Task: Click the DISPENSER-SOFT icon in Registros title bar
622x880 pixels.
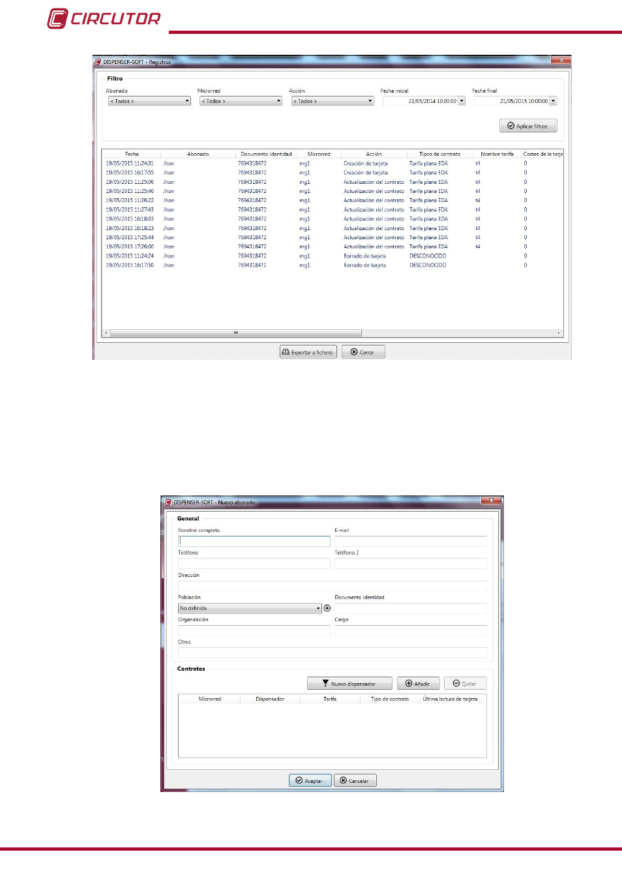Action: point(98,62)
